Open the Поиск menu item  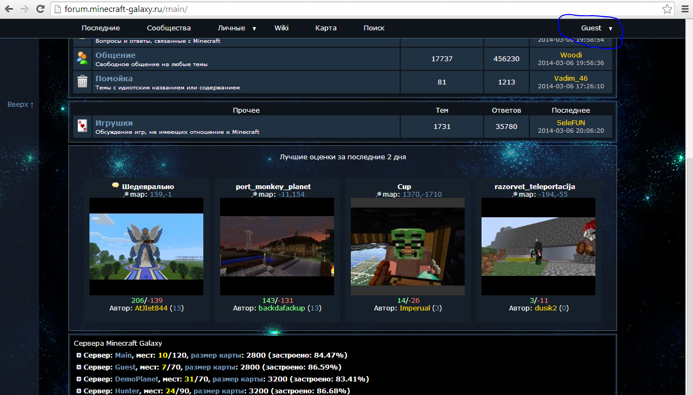pos(374,28)
